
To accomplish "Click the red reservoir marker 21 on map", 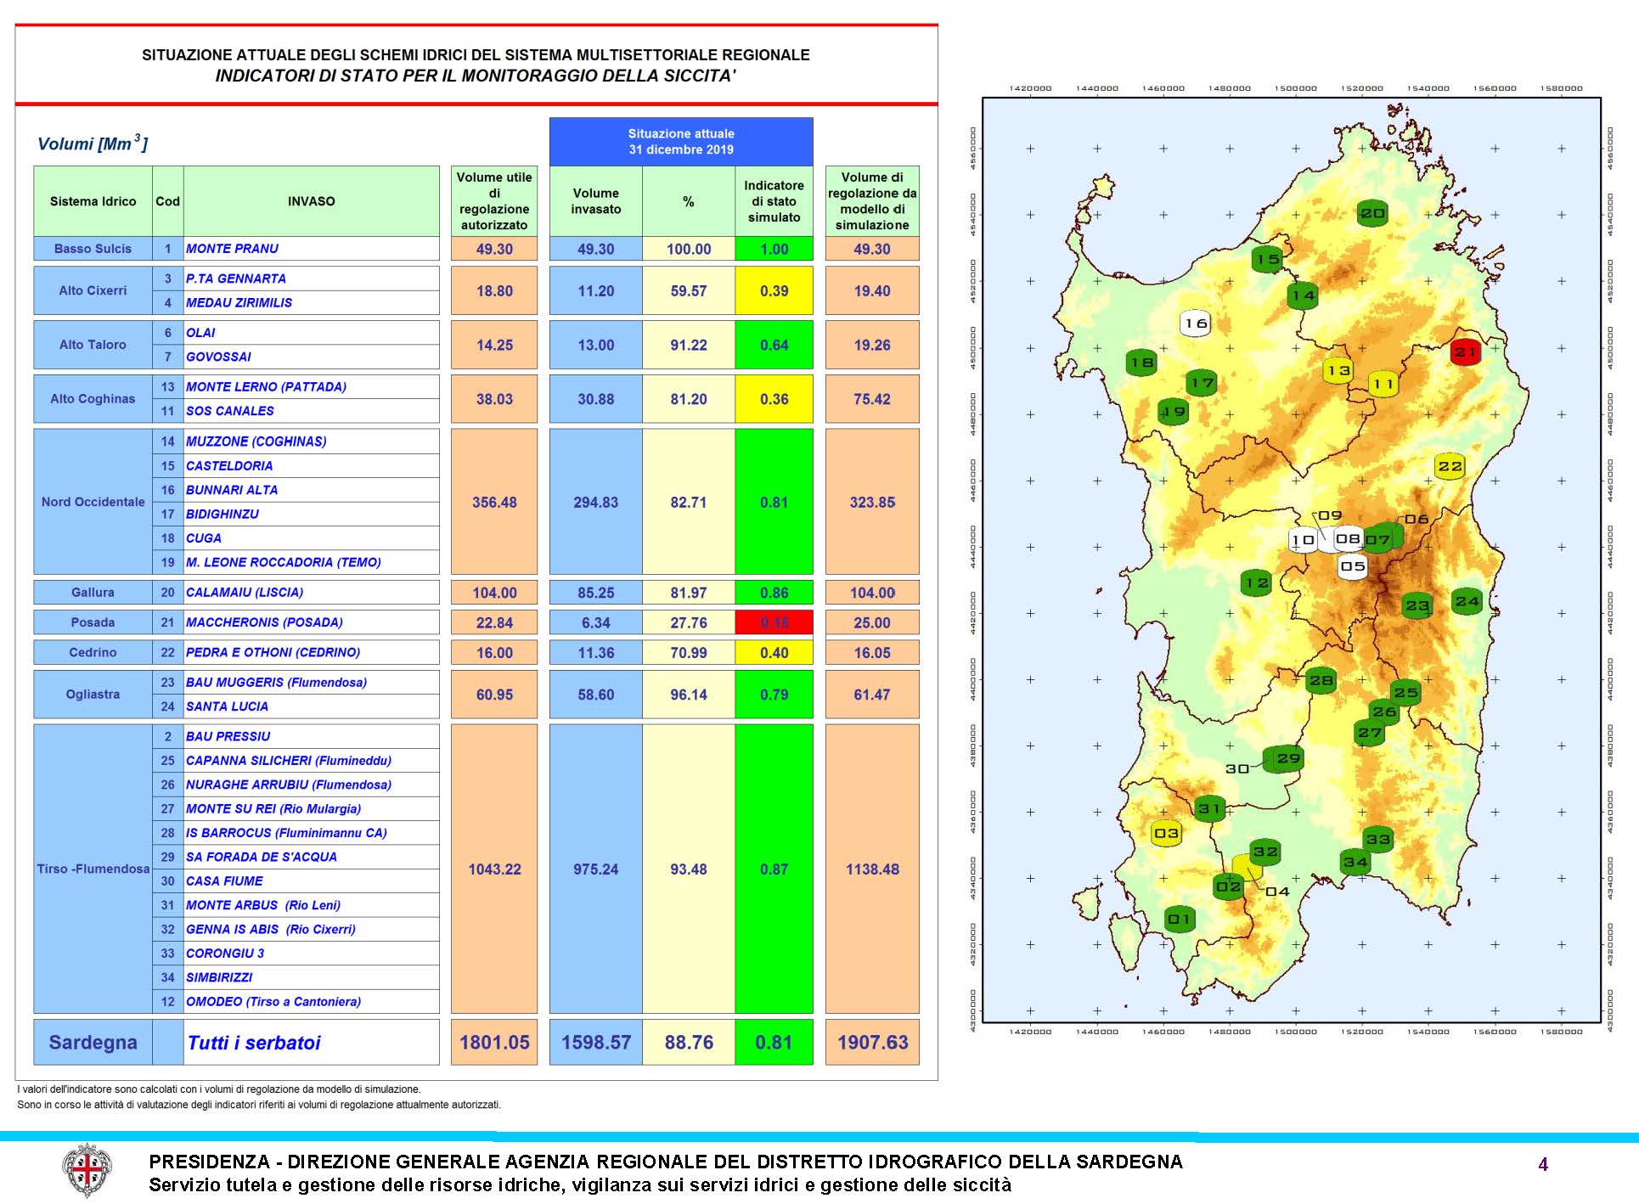I will tap(1465, 352).
